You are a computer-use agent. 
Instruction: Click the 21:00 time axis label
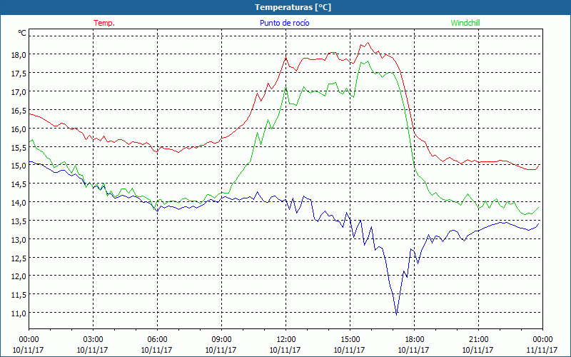click(x=478, y=340)
